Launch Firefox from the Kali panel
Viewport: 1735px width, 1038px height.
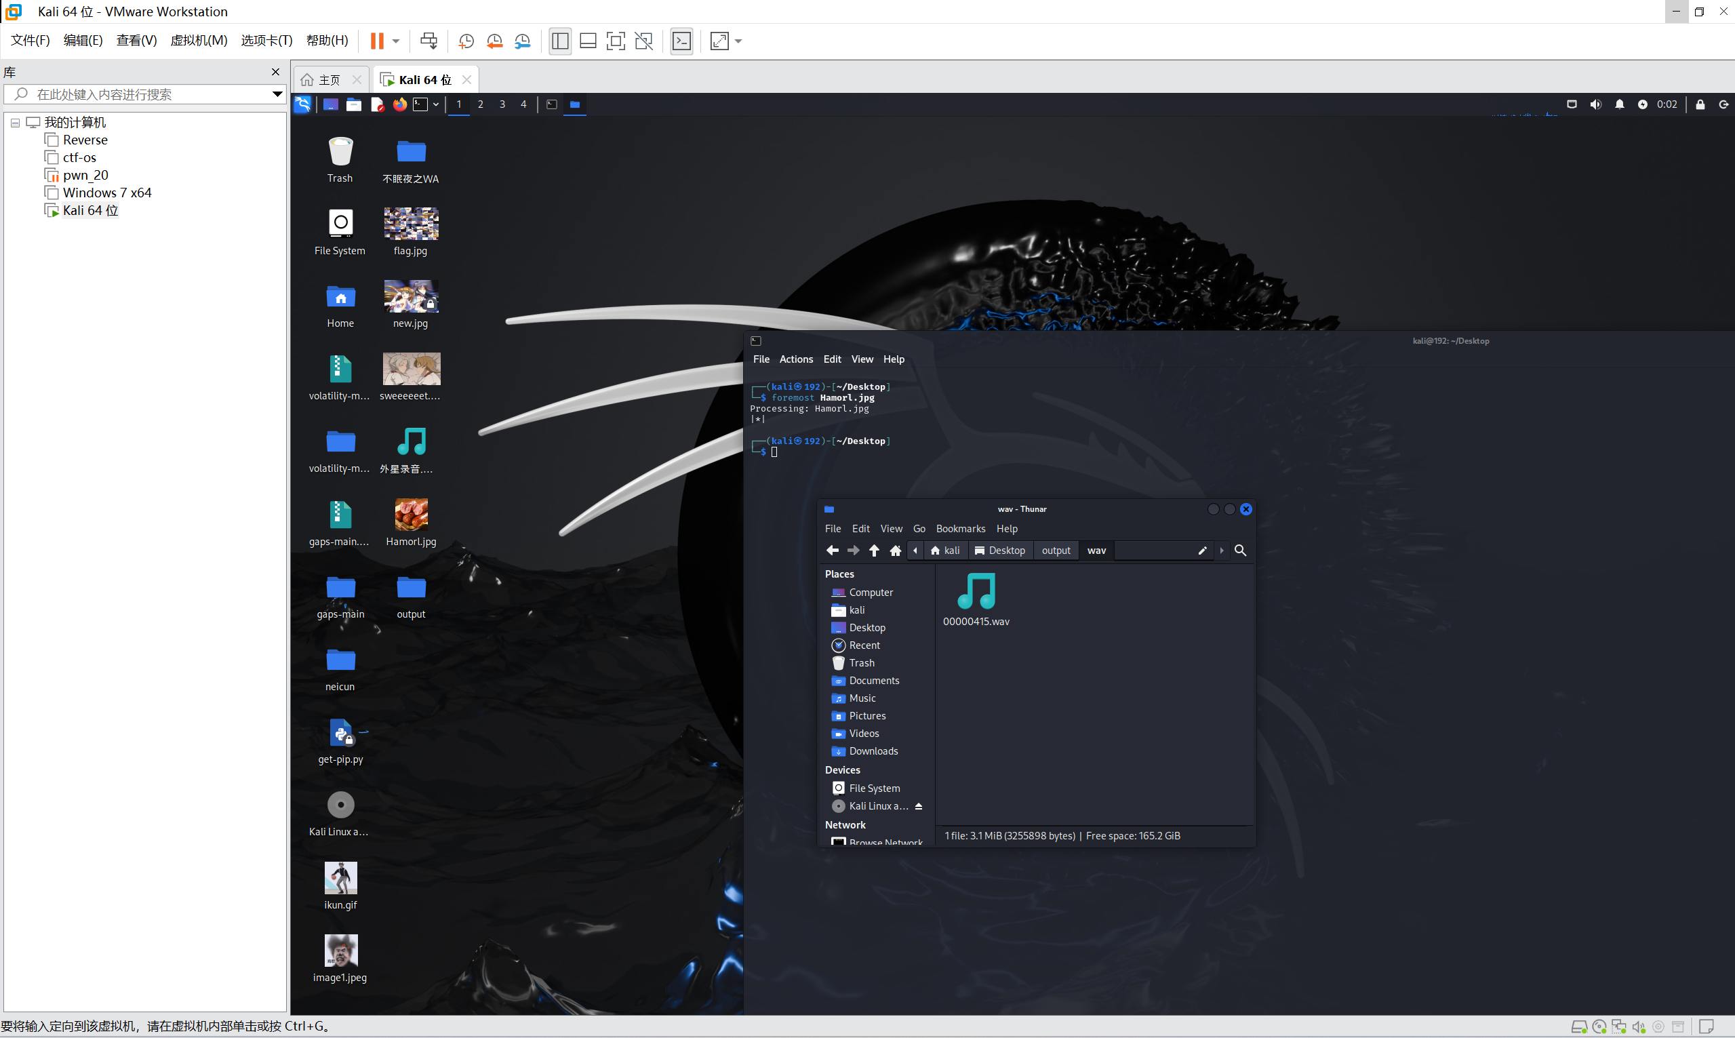[400, 104]
